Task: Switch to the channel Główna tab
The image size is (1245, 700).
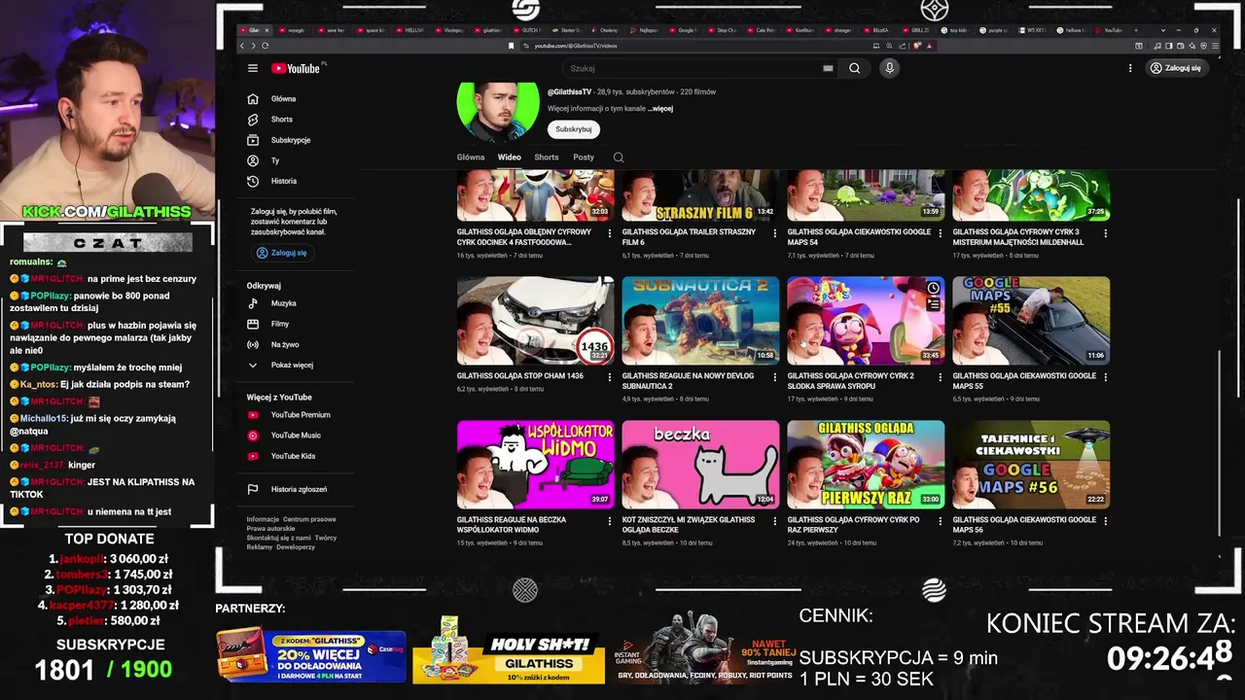Action: [x=471, y=157]
